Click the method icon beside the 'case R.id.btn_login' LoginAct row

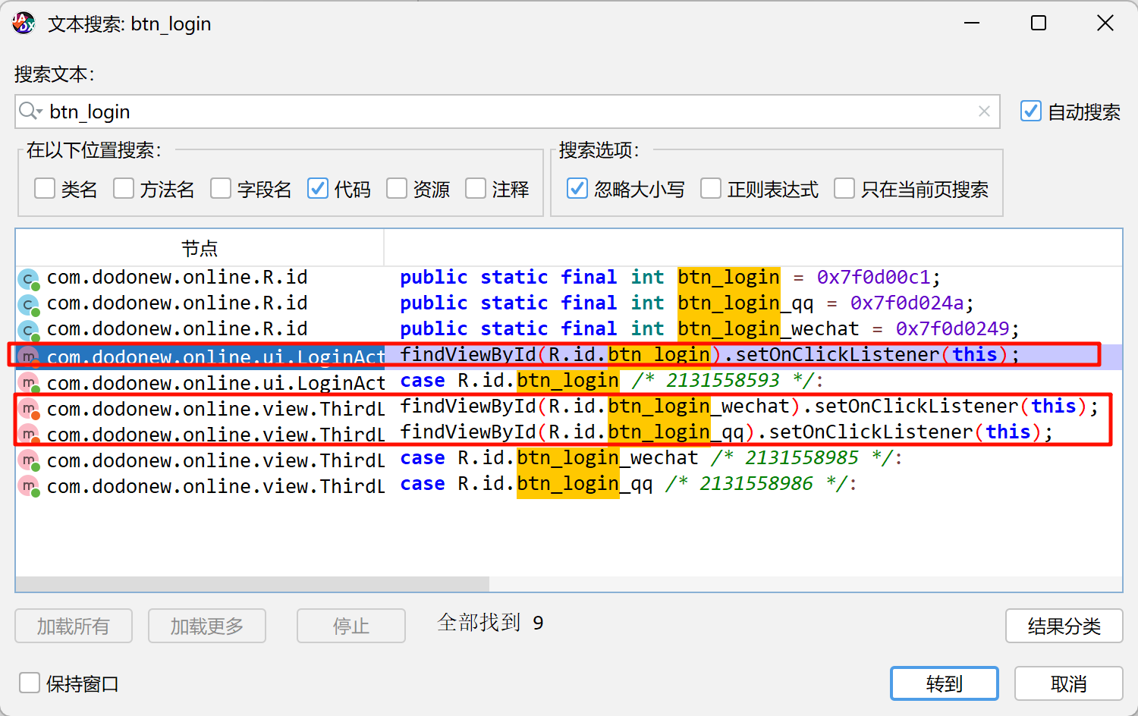29,383
